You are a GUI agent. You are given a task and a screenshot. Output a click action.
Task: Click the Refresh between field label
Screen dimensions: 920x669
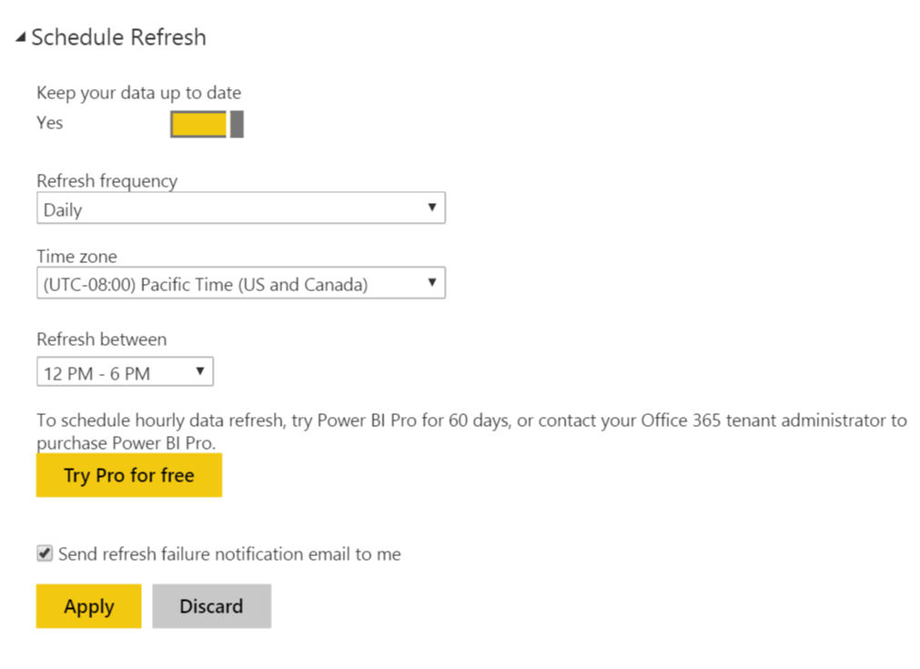pyautogui.click(x=101, y=340)
